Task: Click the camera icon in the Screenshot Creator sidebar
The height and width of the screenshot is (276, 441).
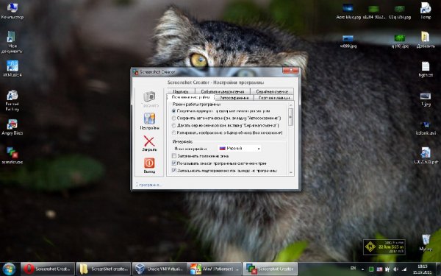Action: pos(149,96)
